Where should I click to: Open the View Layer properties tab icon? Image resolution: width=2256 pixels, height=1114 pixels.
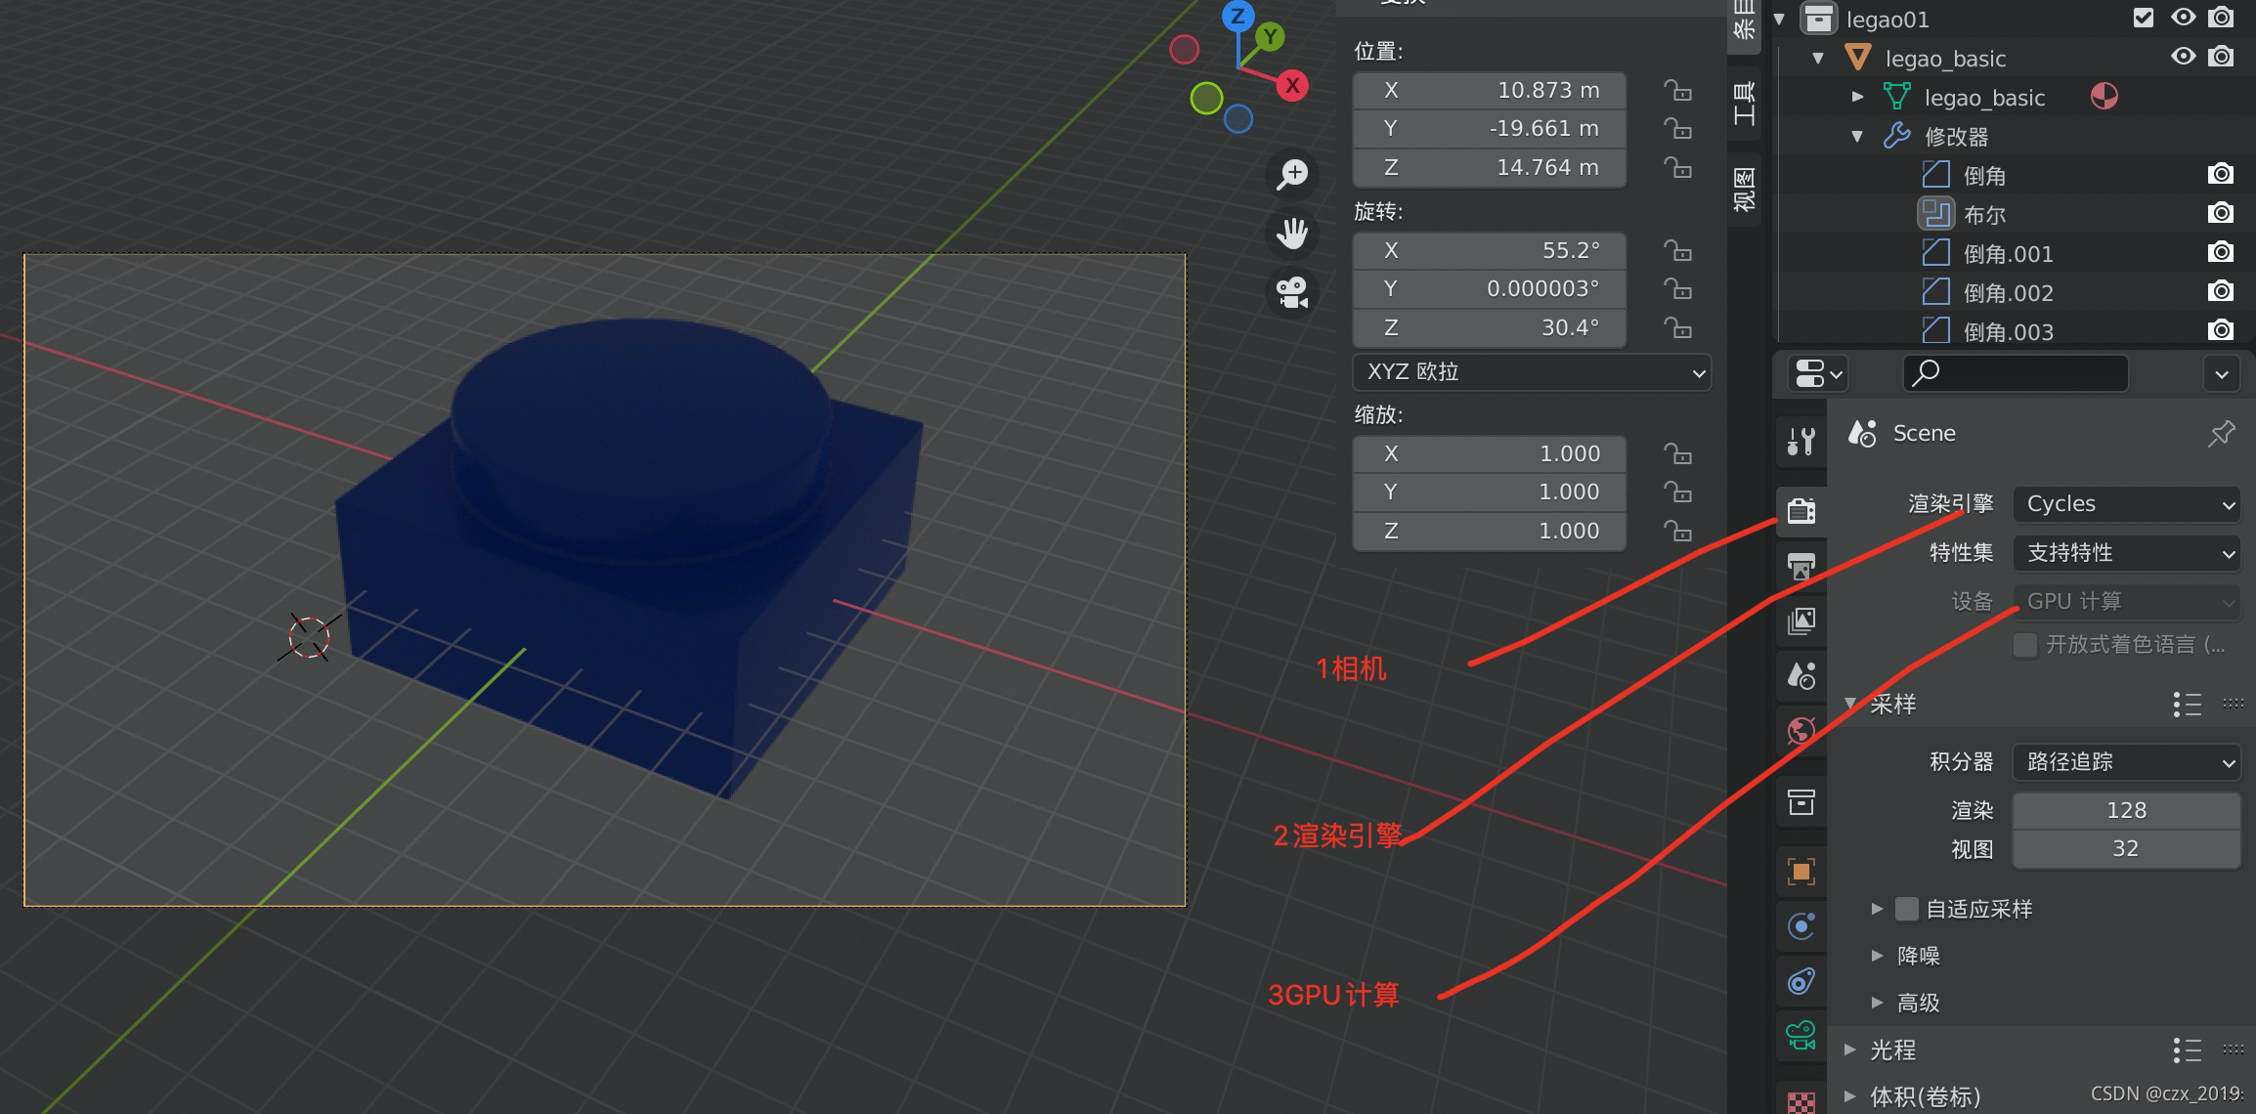pos(1800,621)
